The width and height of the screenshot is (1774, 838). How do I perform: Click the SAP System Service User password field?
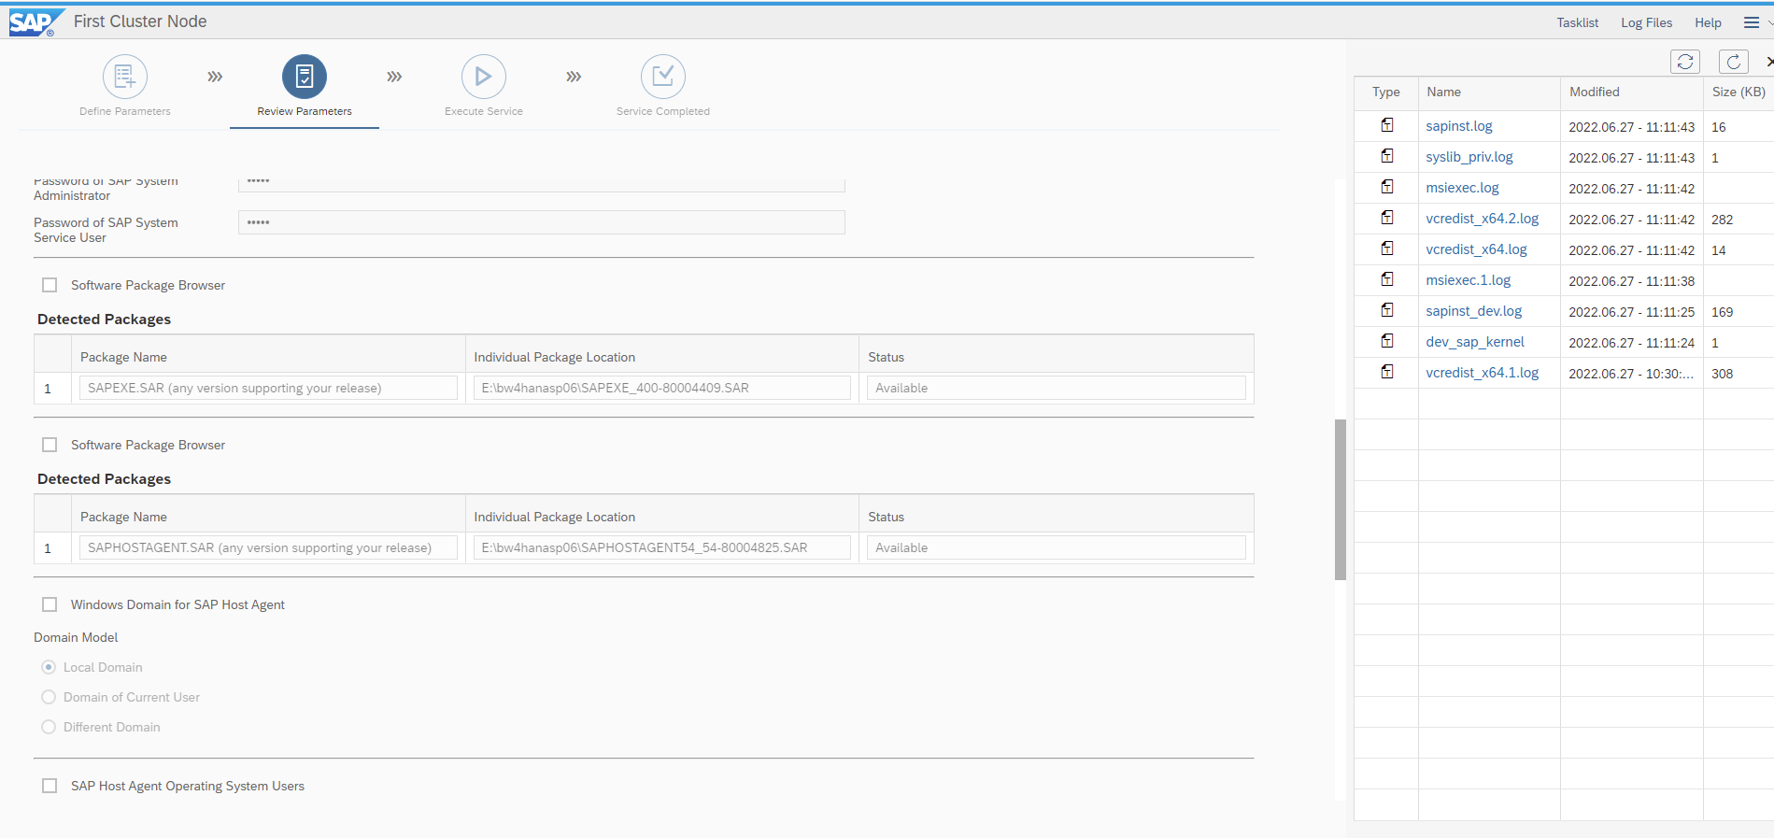[x=542, y=222]
